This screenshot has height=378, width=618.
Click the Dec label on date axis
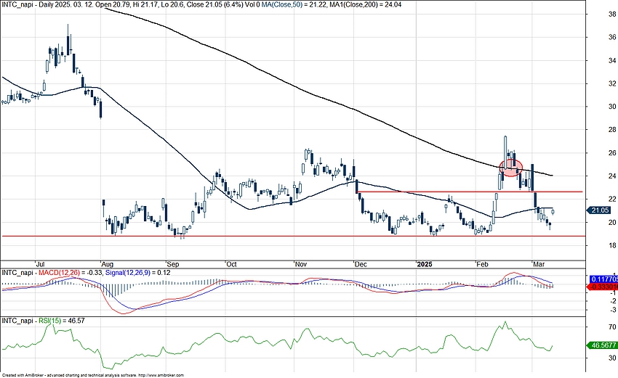(x=361, y=264)
